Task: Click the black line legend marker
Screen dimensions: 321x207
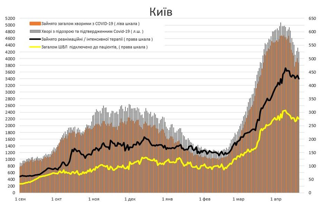Action: click(35, 39)
